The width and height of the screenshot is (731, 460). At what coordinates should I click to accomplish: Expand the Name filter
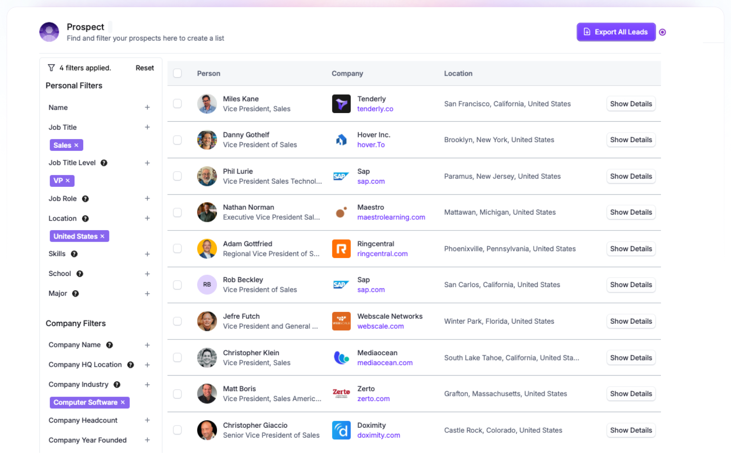[147, 107]
